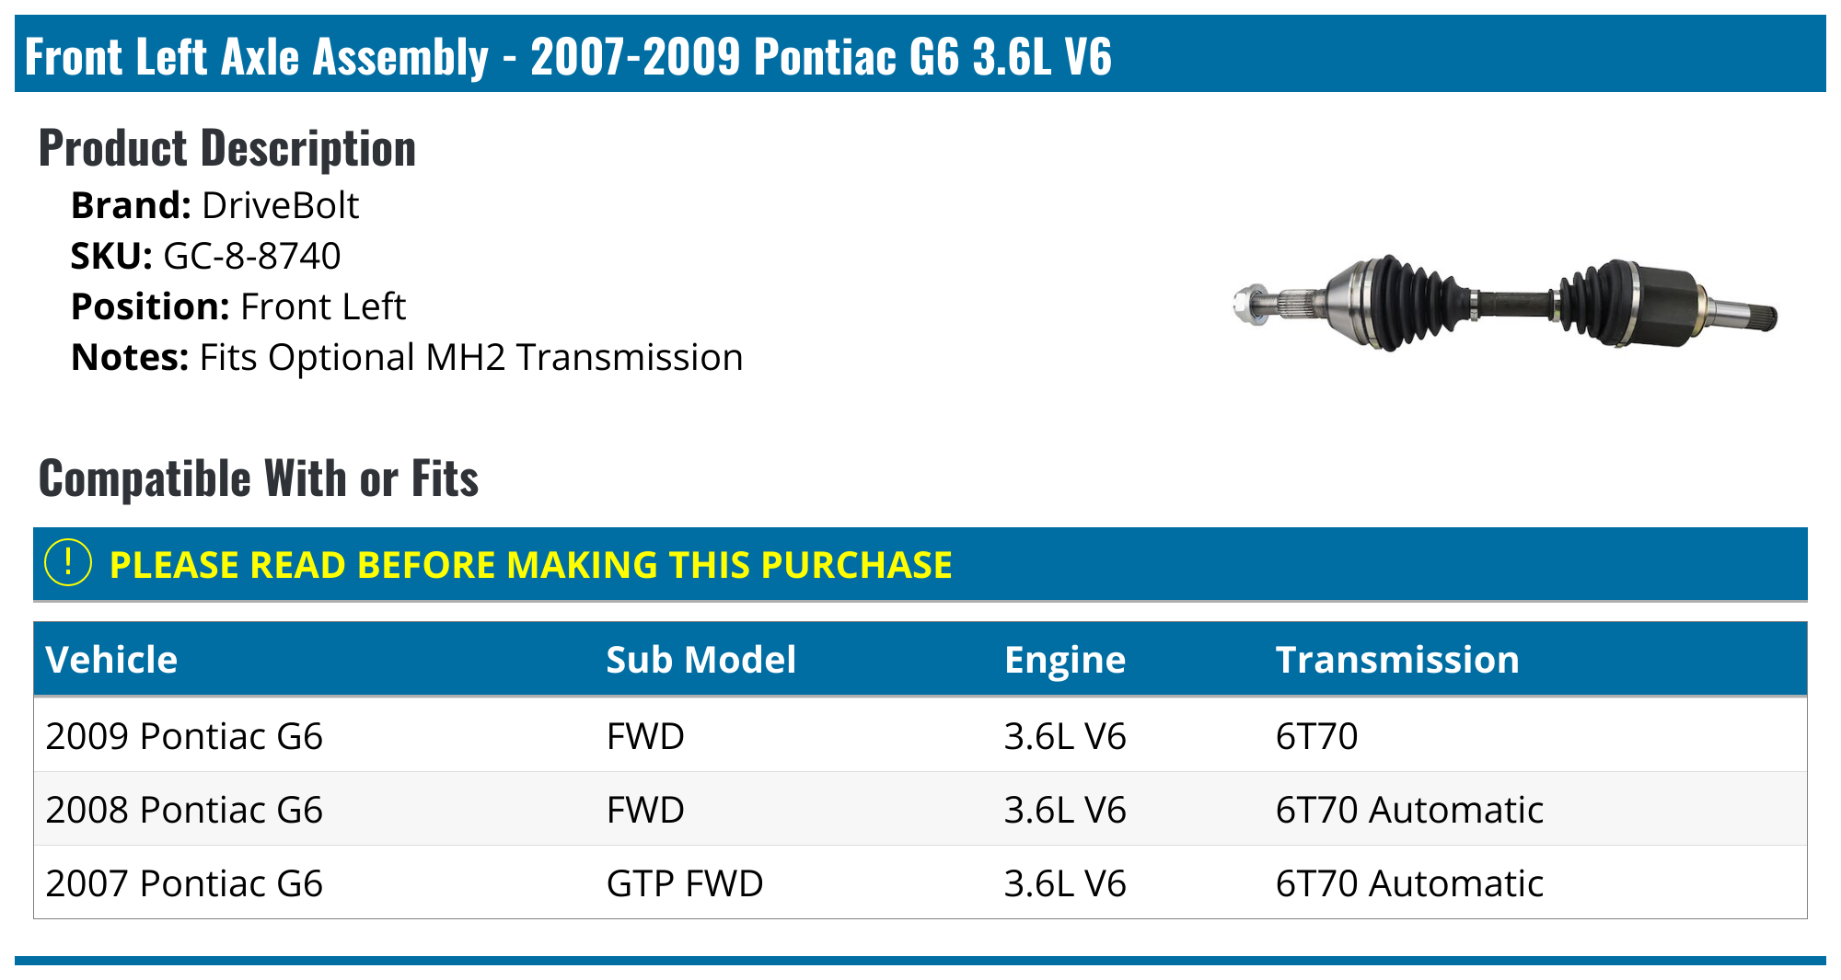Select the 2008 Pontiac G6 row

pos(184,810)
